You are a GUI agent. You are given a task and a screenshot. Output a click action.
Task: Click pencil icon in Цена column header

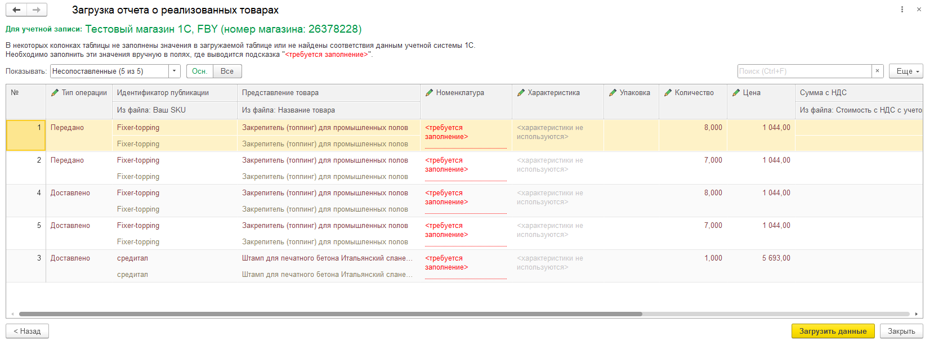point(736,93)
